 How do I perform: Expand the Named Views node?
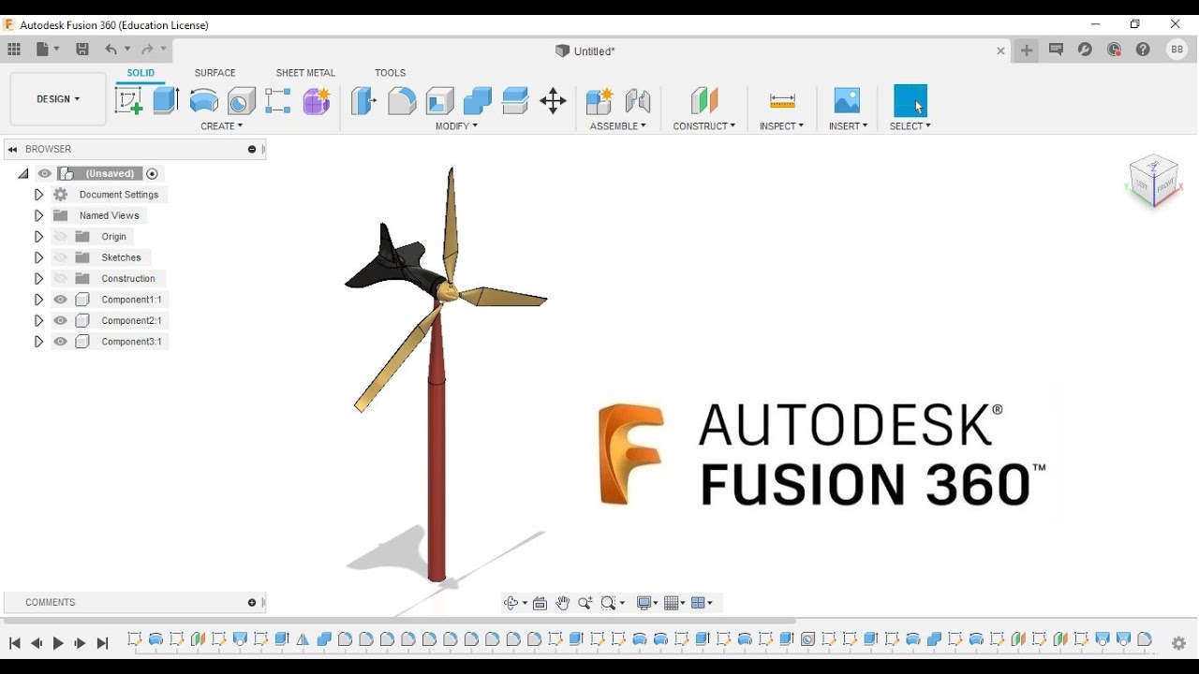tap(38, 215)
